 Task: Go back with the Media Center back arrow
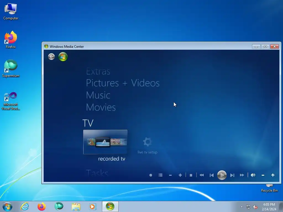coord(51,57)
